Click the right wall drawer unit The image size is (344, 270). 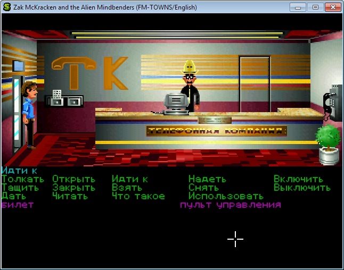[74, 102]
